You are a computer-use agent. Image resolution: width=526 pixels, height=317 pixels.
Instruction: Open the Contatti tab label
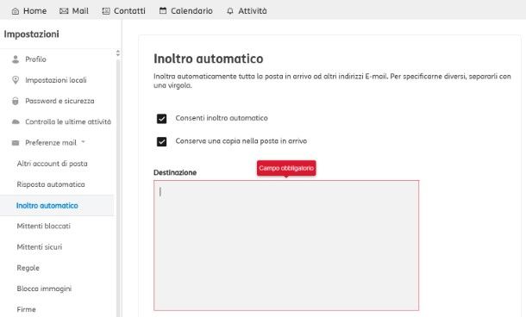129,11
